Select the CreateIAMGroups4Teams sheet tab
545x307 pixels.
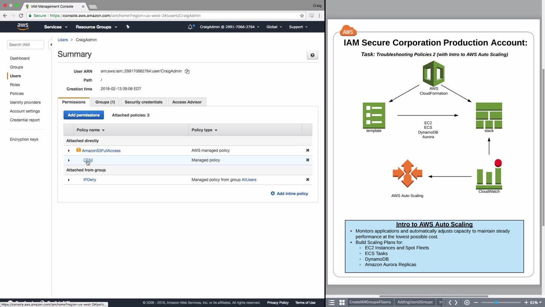[x=370, y=302]
